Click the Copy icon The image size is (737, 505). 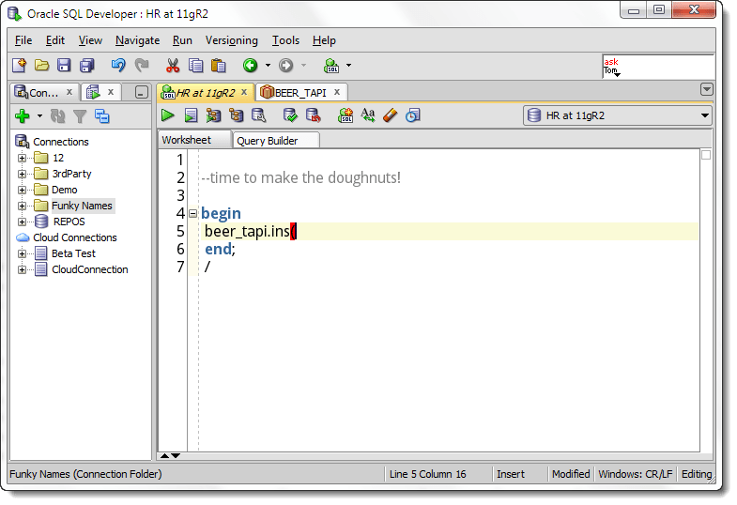[195, 66]
